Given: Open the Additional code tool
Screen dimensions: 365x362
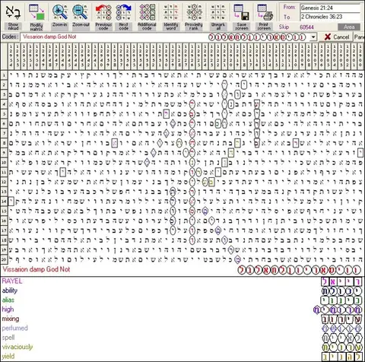Looking at the screenshot, I should click(x=147, y=12).
